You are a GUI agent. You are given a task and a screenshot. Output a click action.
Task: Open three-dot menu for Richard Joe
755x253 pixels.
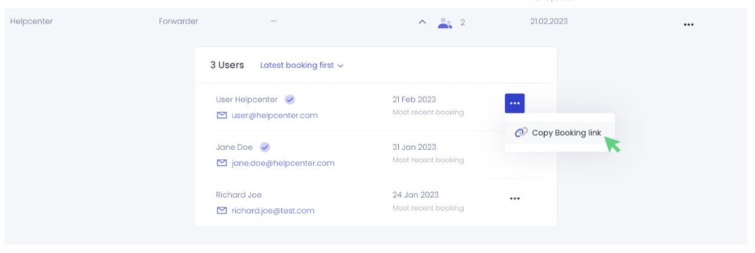[514, 199]
